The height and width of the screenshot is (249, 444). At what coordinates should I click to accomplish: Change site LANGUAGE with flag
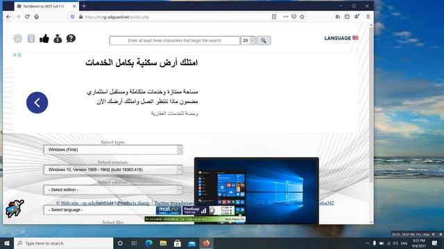coord(341,38)
